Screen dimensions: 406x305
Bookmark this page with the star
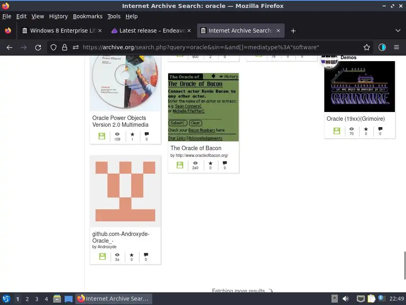[x=367, y=48]
